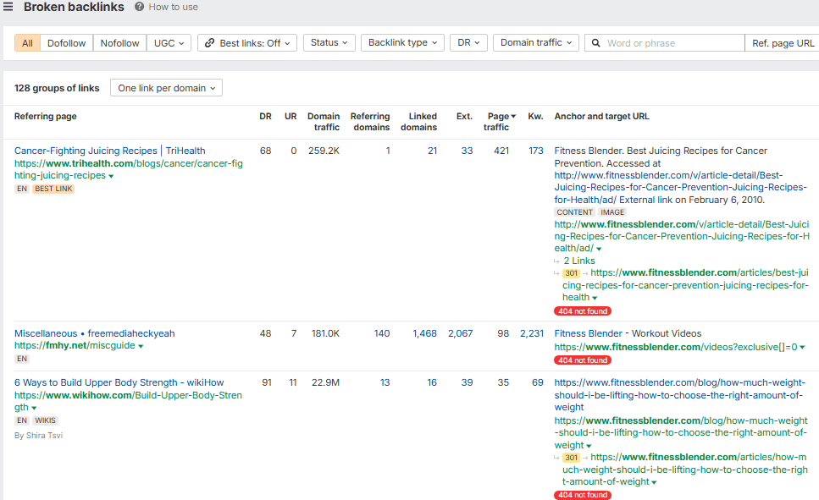Open fmhy keywords count 2,231
The height and width of the screenshot is (500, 819).
pos(532,333)
